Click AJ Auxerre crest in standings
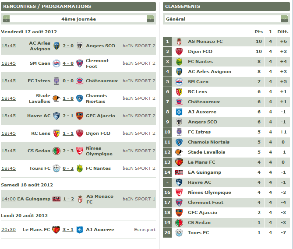Viewport: 293px width, 249px height. (179, 112)
